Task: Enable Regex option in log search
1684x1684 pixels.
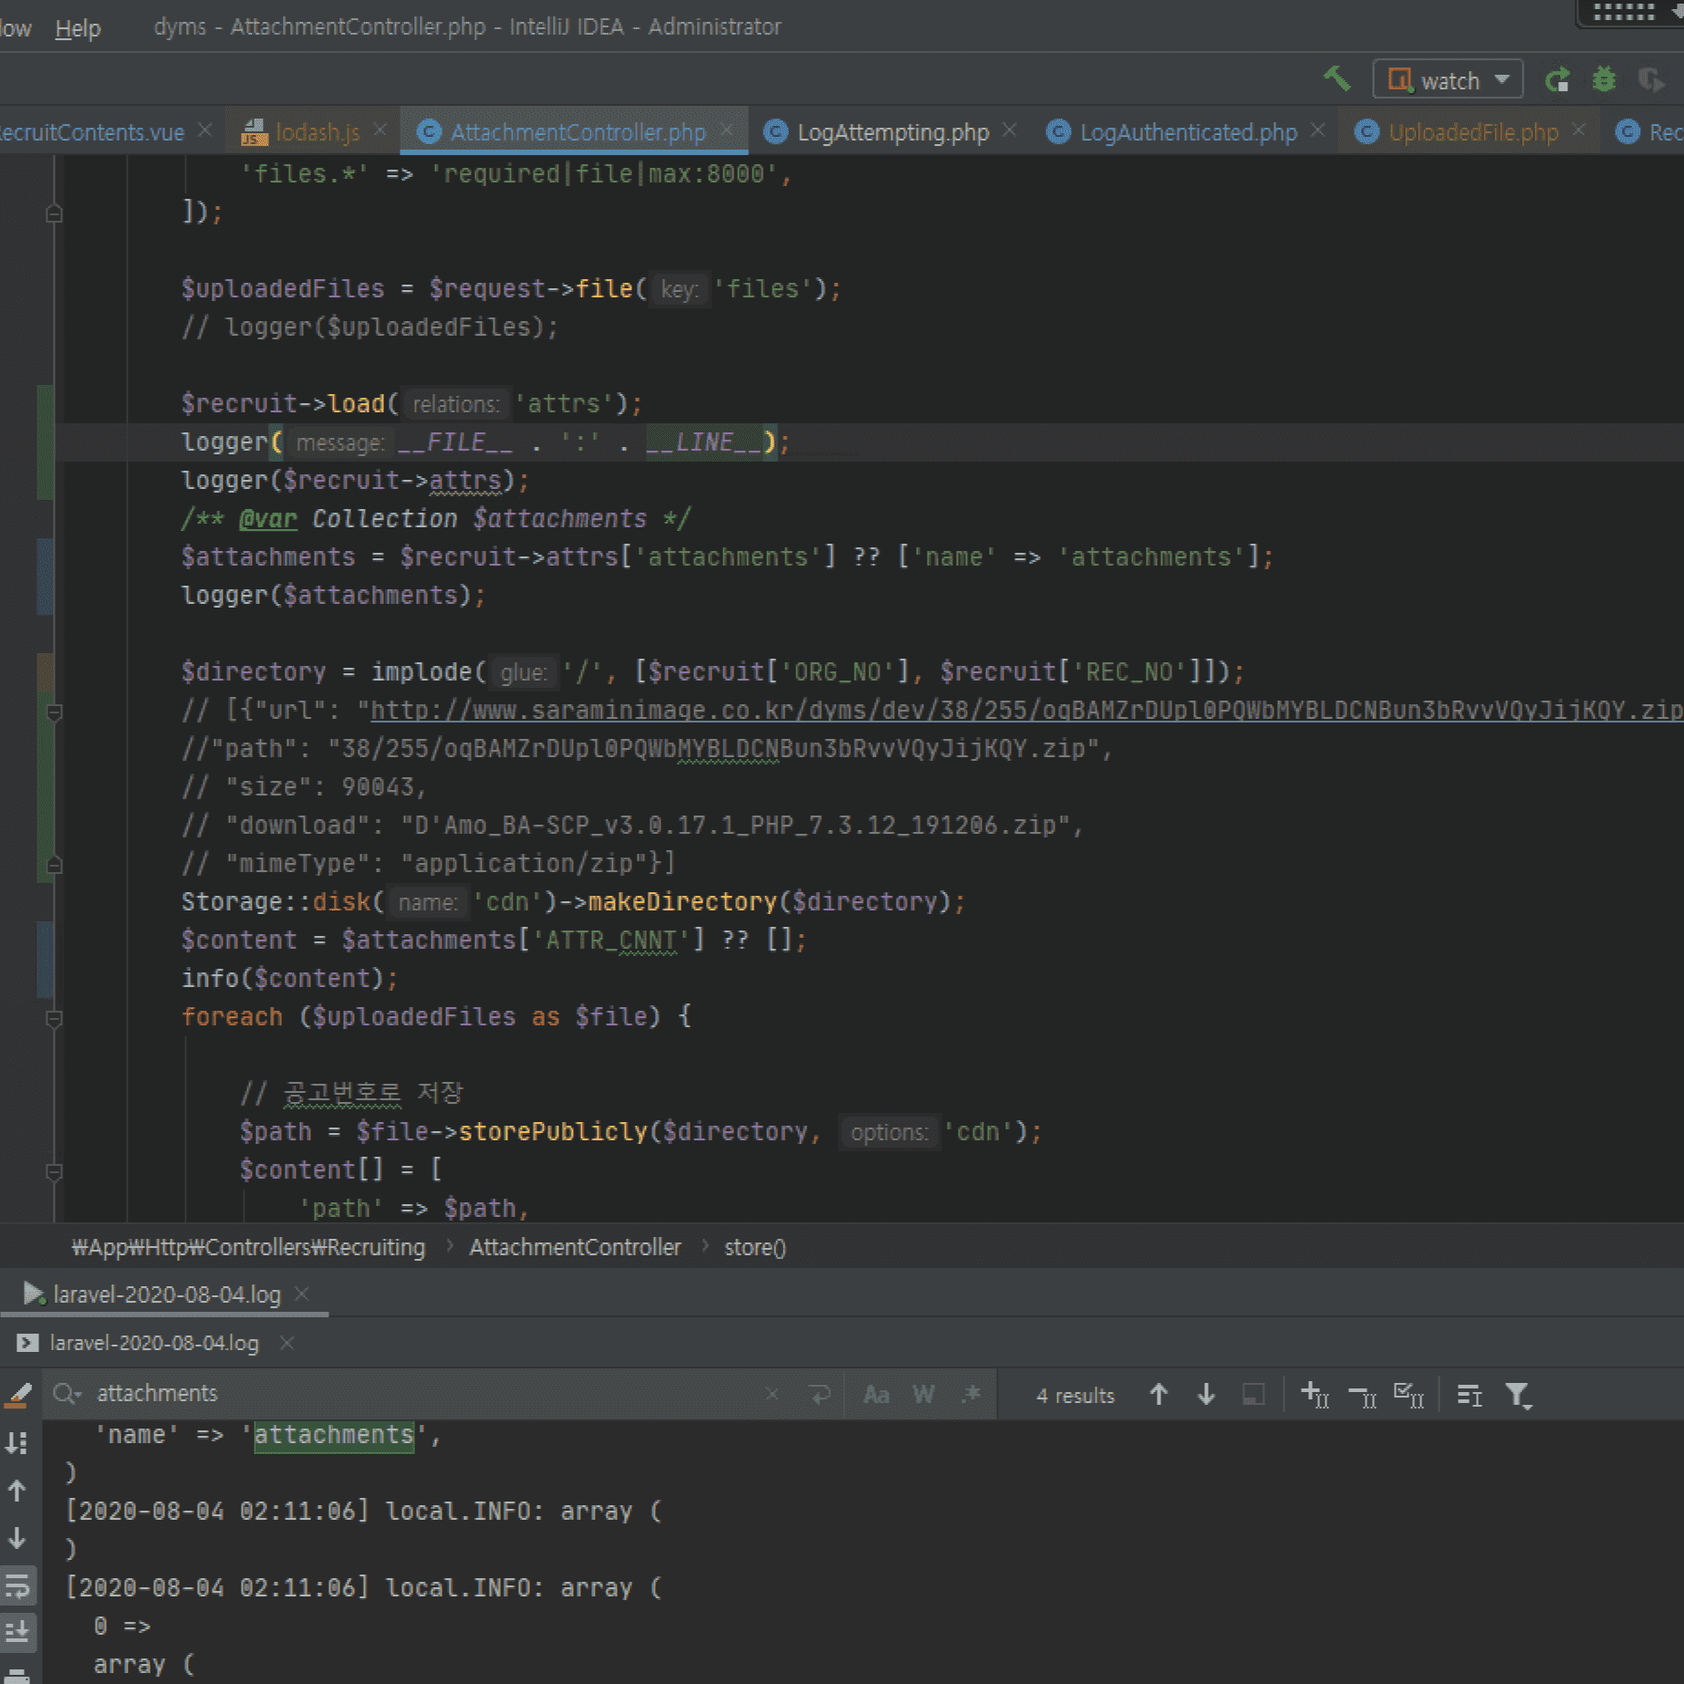Action: tap(972, 1395)
